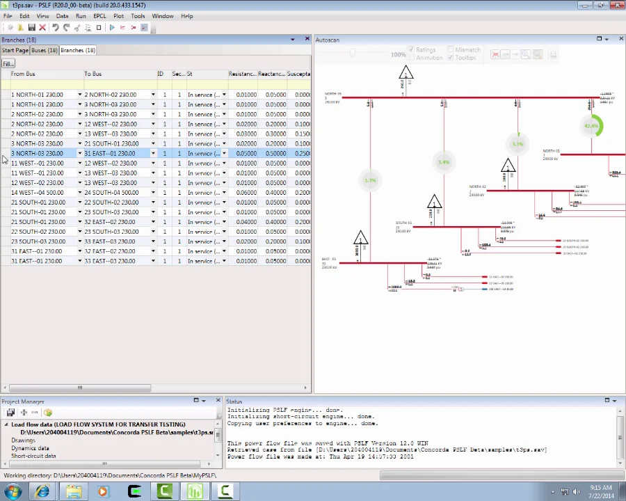Click the volume icon in system tray

coord(576,492)
